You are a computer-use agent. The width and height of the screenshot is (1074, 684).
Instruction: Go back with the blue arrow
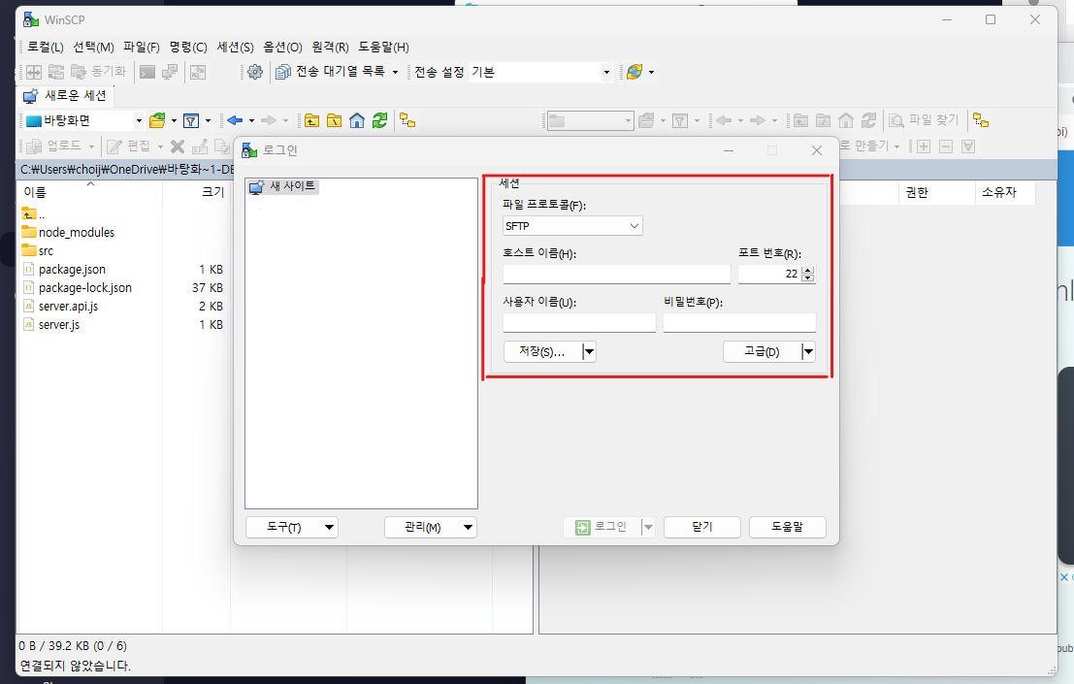[235, 120]
